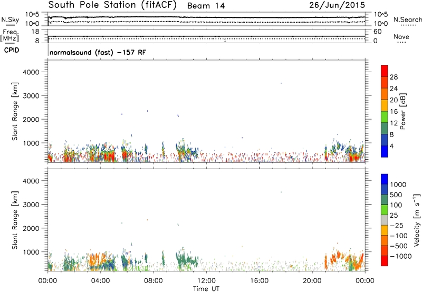Viewport: 422px width, 292px height.
Task: Click the "10^0" tick beside N.Sky
Action: point(32,24)
